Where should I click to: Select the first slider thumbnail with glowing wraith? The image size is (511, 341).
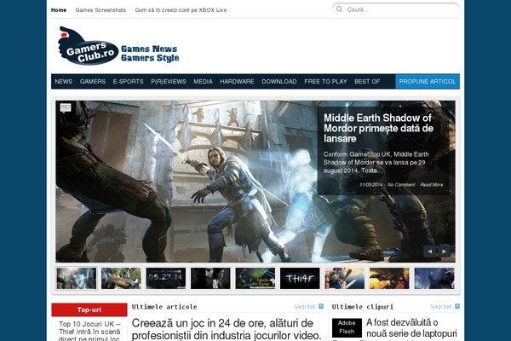pos(77,279)
